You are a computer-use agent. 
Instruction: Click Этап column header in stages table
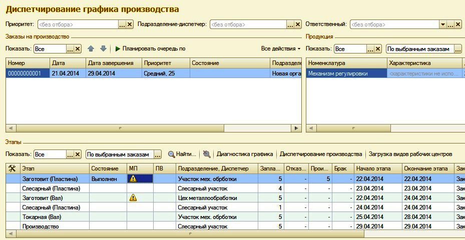(55, 168)
